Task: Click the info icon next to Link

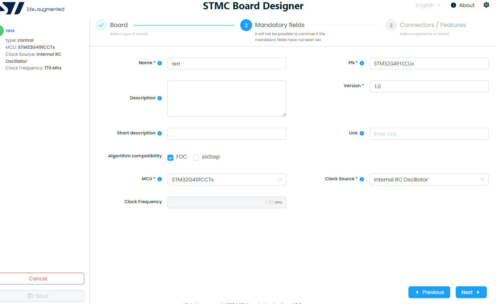Action: 361,133
